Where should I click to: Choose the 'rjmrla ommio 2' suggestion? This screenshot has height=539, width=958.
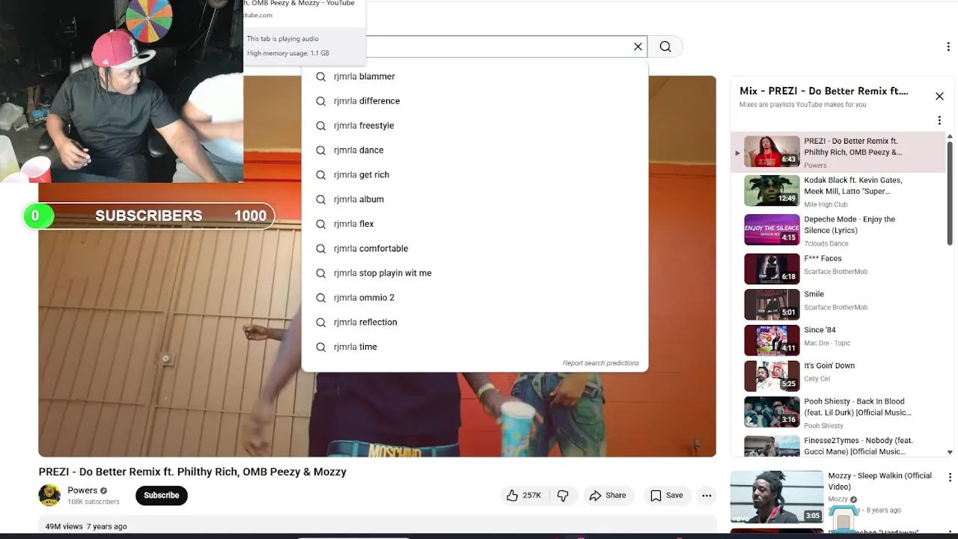(475, 298)
